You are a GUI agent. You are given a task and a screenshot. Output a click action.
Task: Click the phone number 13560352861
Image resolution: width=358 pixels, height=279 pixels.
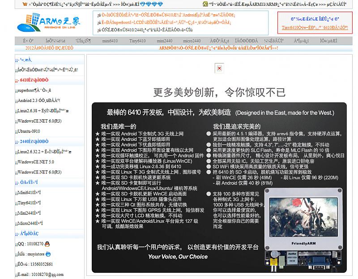click(x=42, y=264)
